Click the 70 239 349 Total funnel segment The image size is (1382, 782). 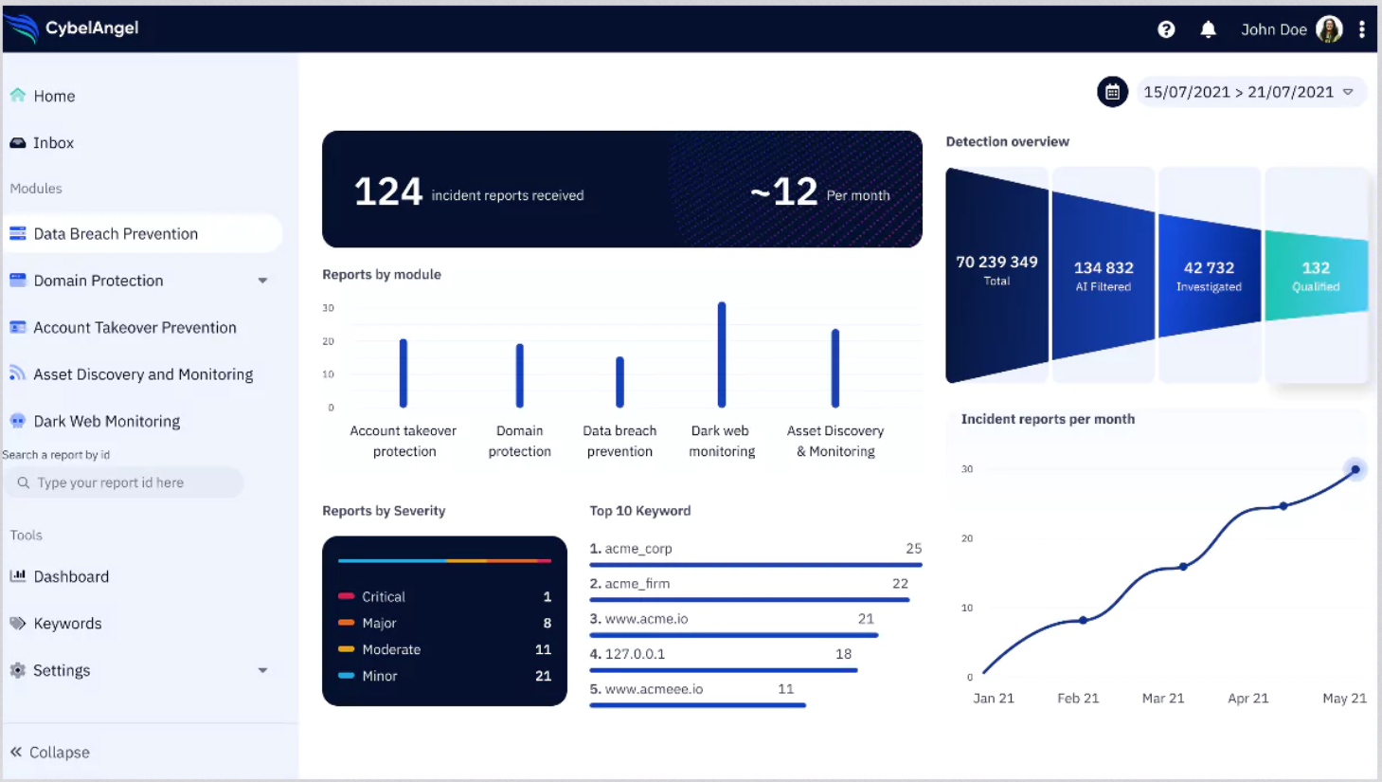(996, 275)
